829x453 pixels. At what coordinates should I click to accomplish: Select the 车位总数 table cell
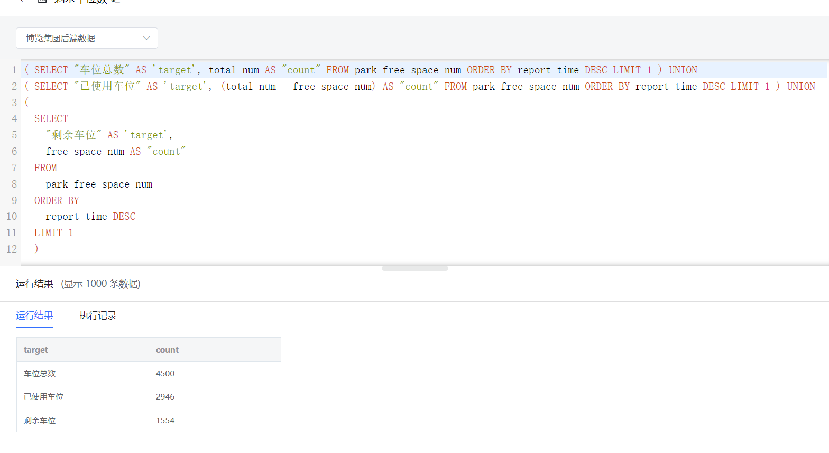(82, 373)
